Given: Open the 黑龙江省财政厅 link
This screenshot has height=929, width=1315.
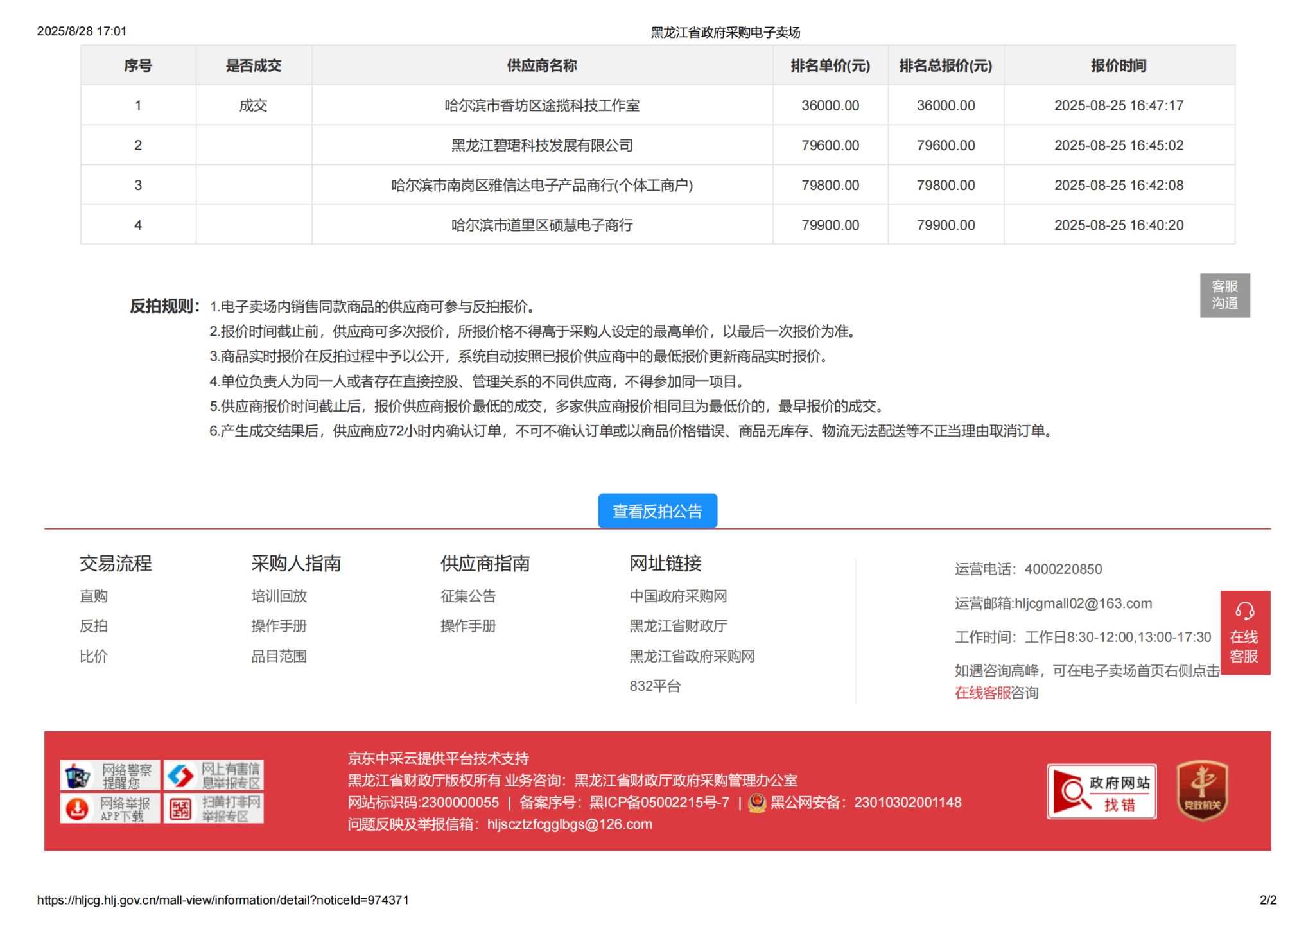Looking at the screenshot, I should coord(678,626).
